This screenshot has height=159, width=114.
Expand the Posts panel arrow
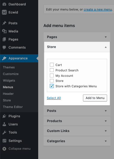[106, 111]
